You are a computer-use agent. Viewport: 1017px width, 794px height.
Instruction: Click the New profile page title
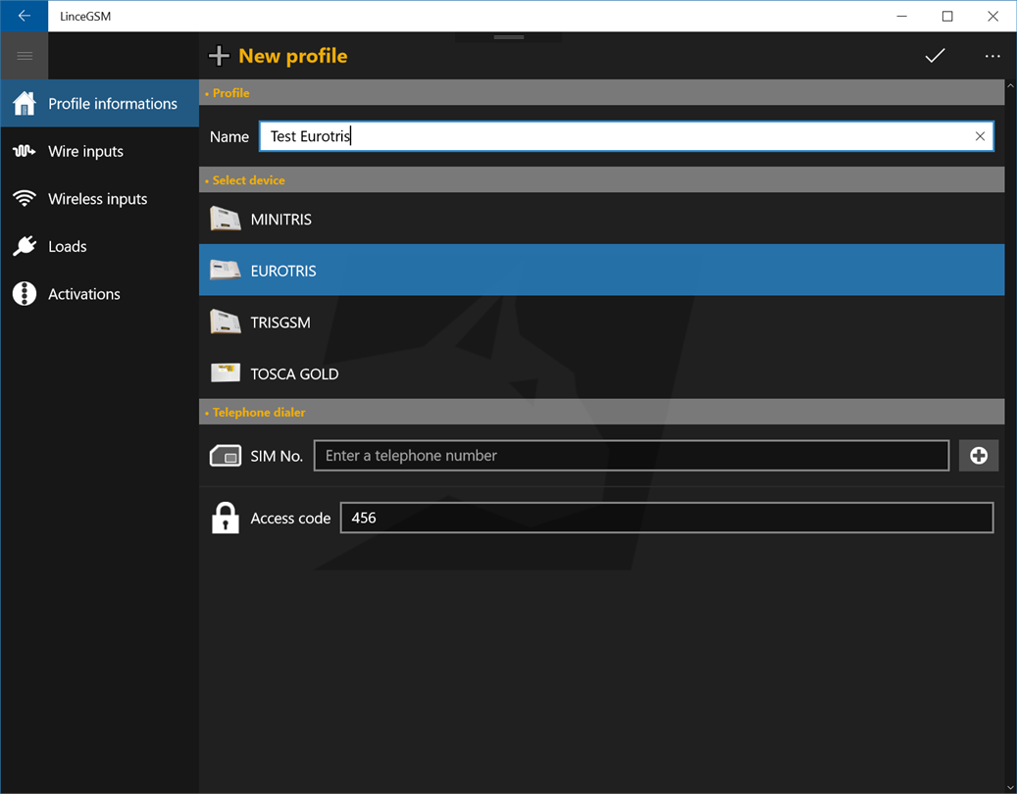(293, 56)
